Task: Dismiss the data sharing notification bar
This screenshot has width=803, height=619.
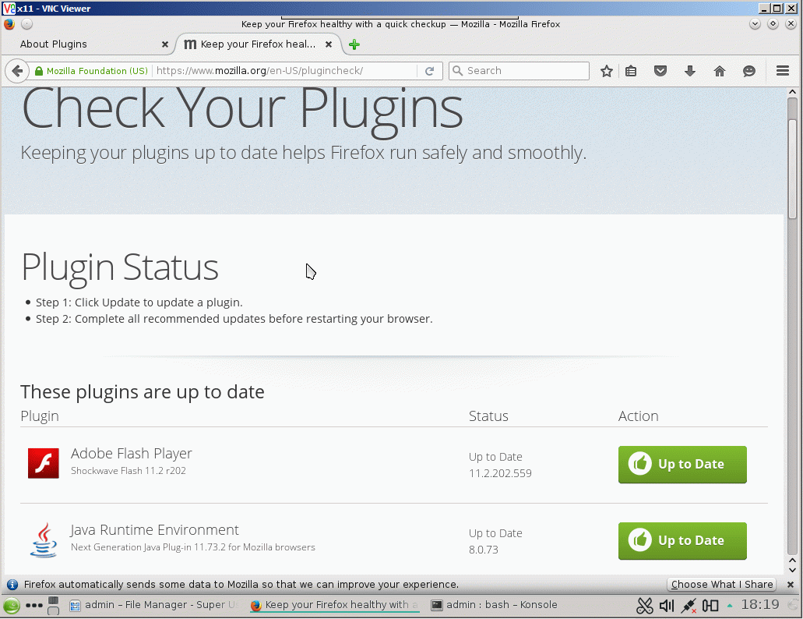Action: [x=791, y=584]
